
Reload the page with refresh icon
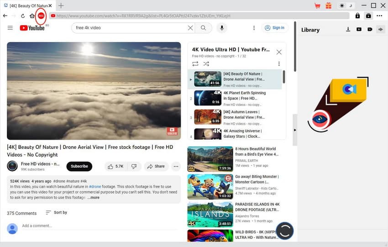(23, 16)
